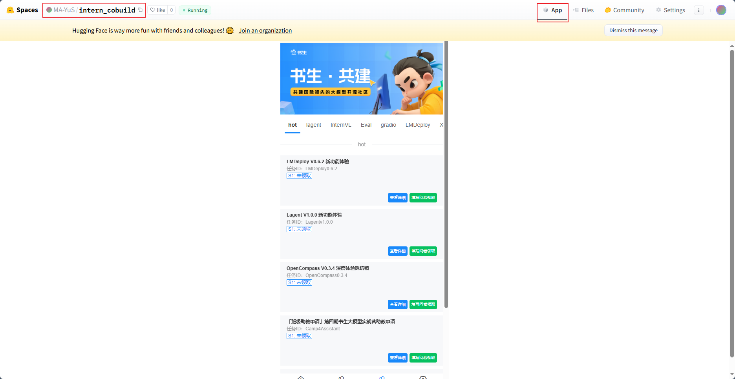This screenshot has width=735, height=379.
Task: Click the task ID text "OpenCompass0.3.4"
Action: (326, 275)
